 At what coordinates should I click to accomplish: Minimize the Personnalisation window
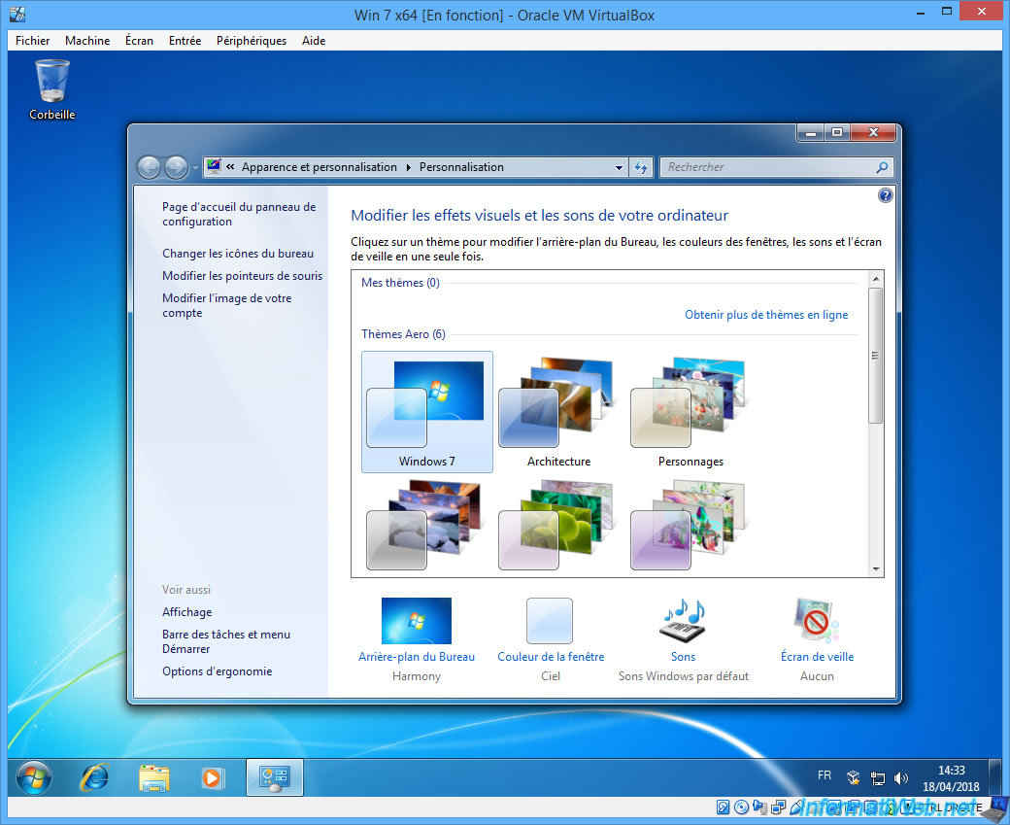[x=811, y=132]
